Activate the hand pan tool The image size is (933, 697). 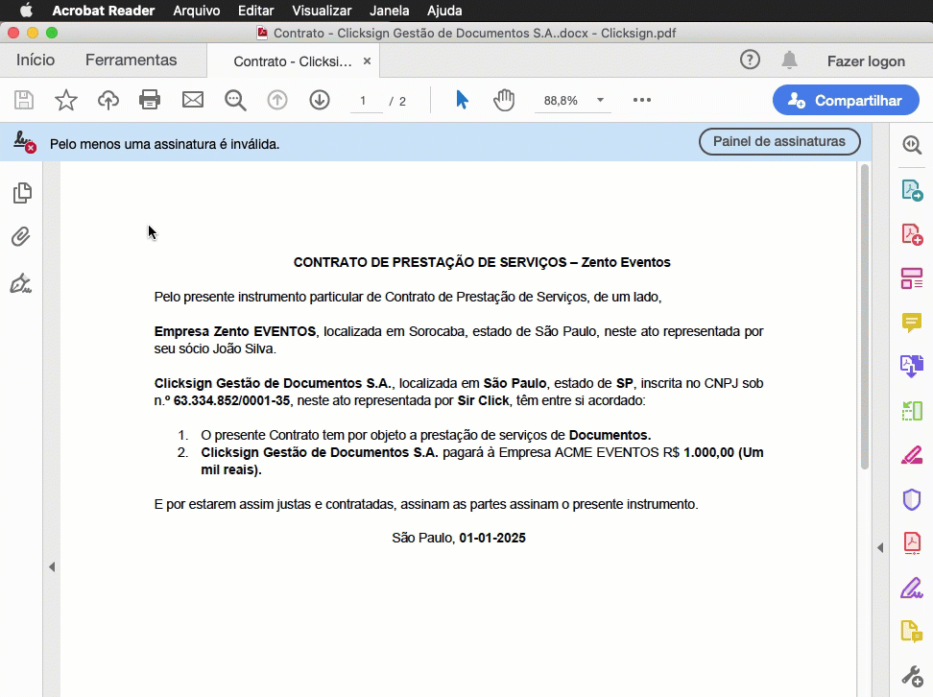coord(504,100)
